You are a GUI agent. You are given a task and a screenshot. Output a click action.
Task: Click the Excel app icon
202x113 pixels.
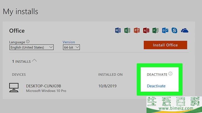tap(127, 30)
